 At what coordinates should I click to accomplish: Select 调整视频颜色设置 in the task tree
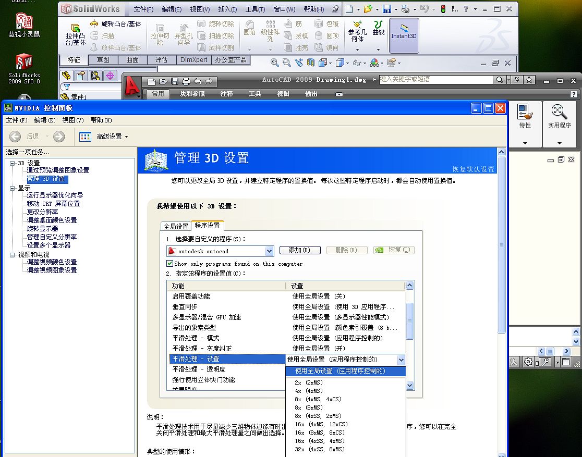52,262
